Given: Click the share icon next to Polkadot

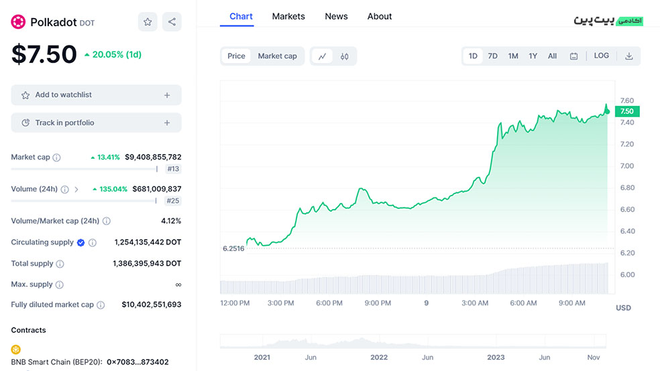Looking at the screenshot, I should (x=172, y=22).
